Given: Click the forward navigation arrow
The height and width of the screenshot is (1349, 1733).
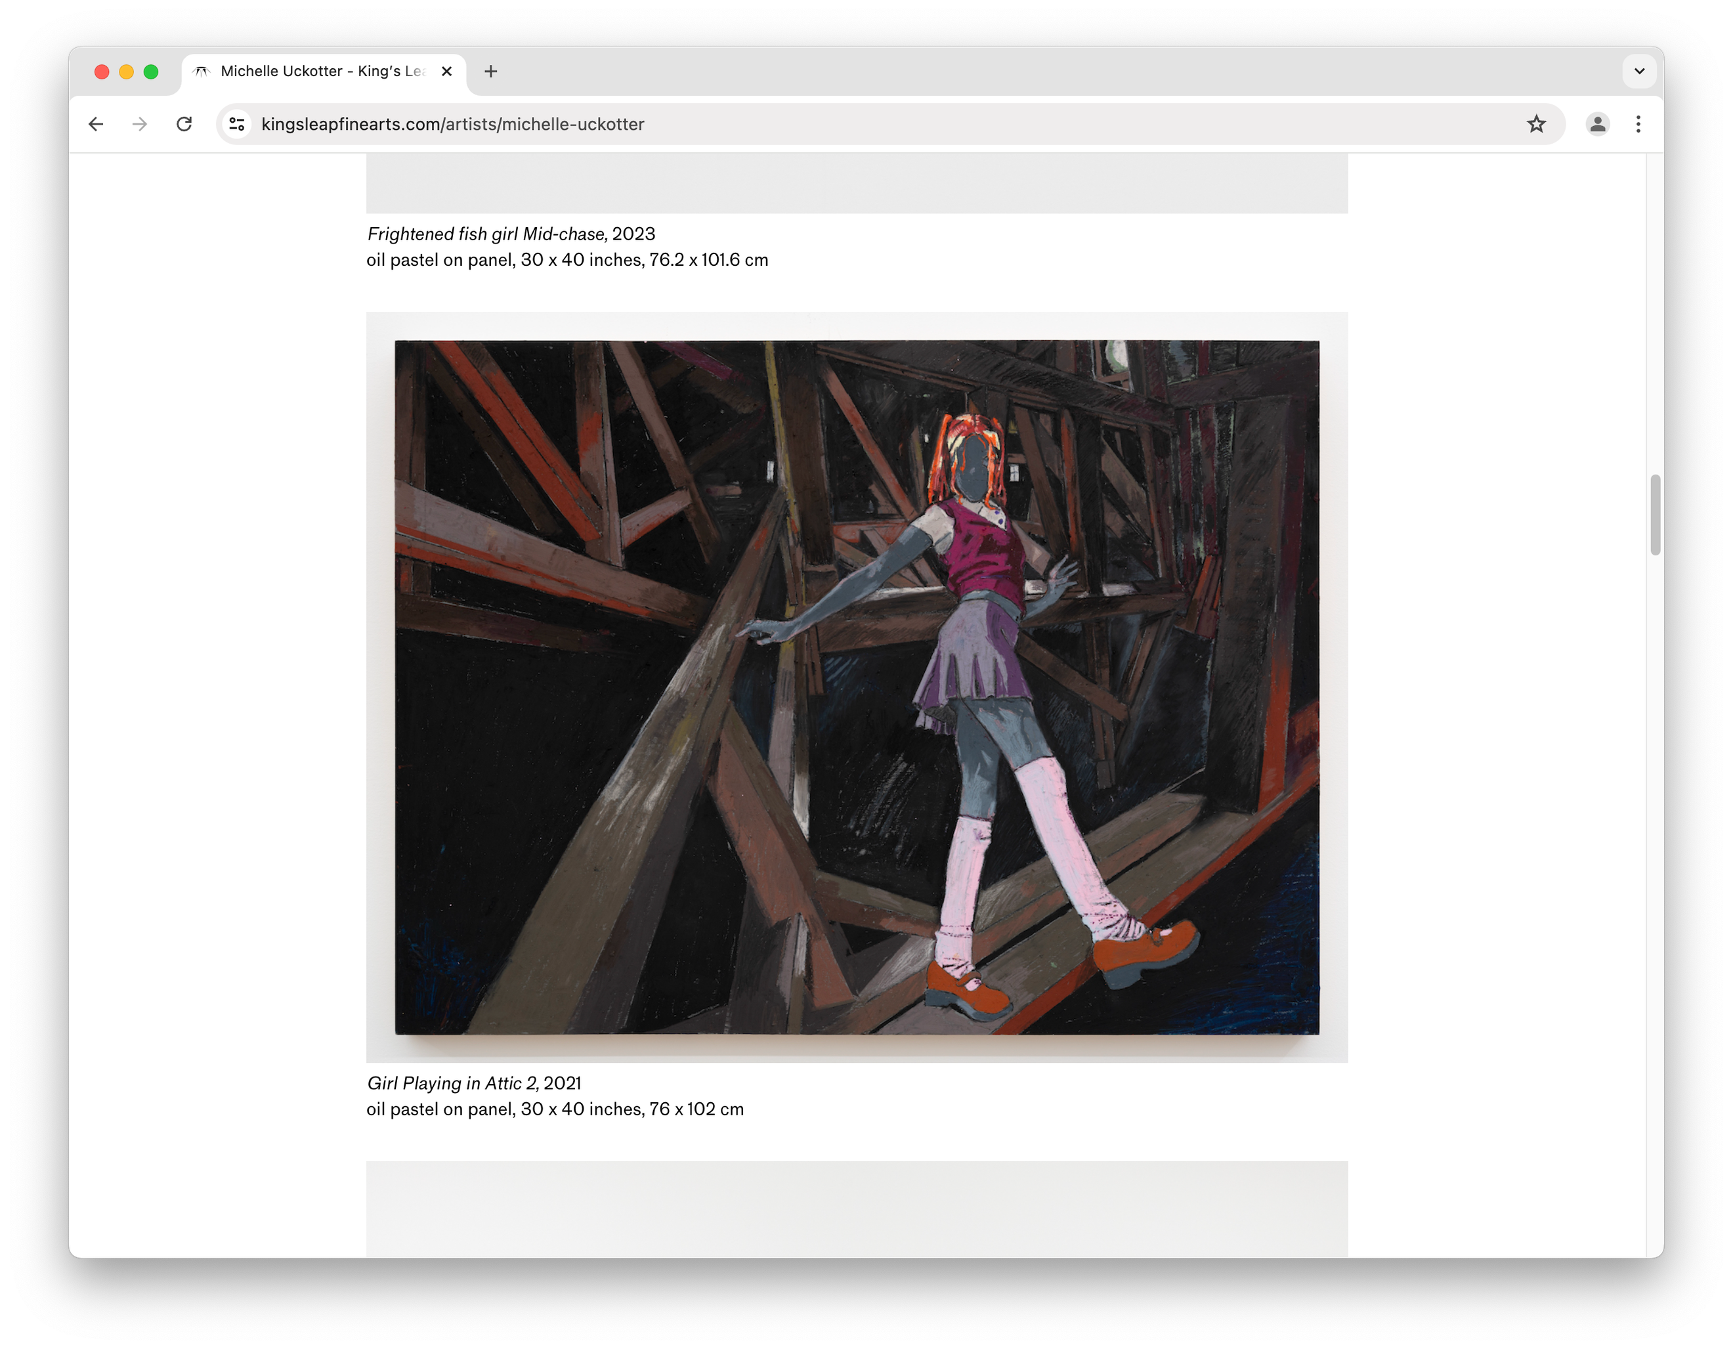Looking at the screenshot, I should pyautogui.click(x=140, y=124).
